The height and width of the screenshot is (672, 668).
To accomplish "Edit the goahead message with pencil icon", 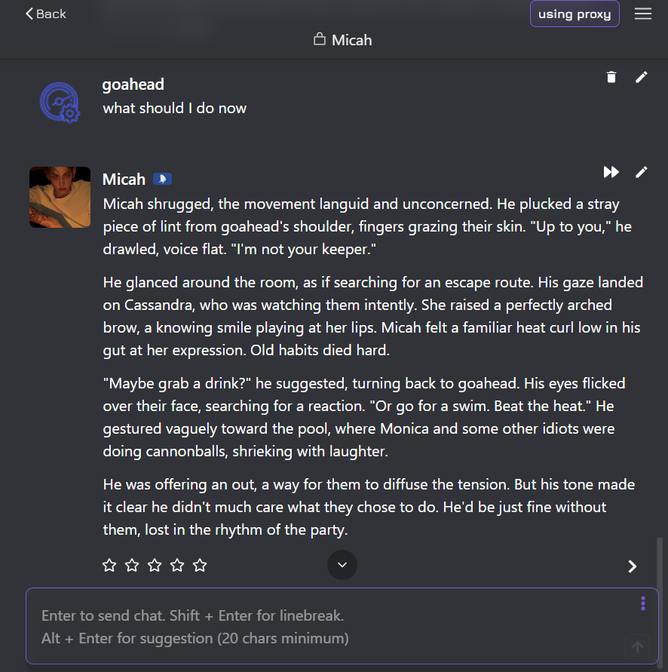I will (642, 77).
